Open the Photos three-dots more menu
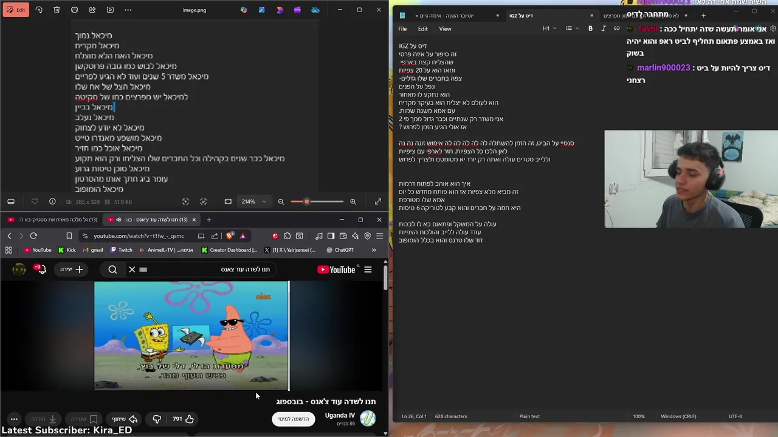778x437 pixels. point(128,10)
